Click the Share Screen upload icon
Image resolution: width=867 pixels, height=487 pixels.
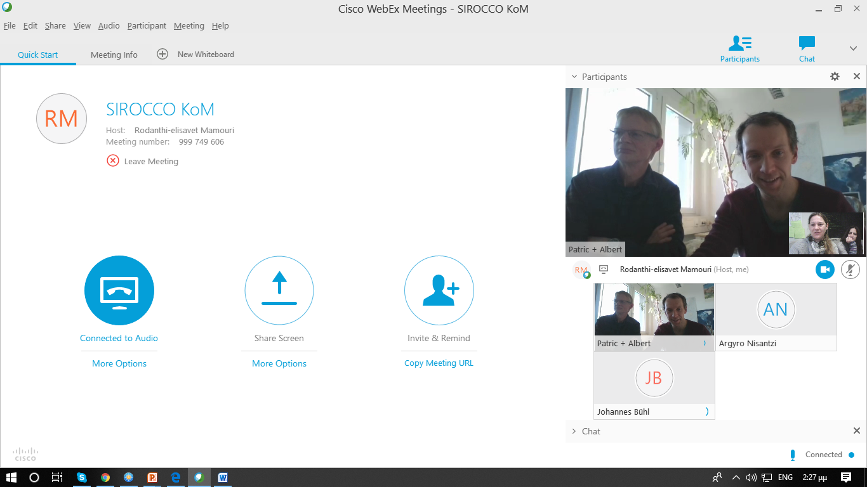279,290
